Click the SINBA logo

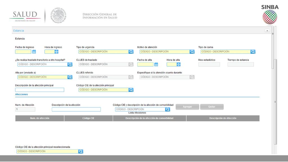pos(270,15)
